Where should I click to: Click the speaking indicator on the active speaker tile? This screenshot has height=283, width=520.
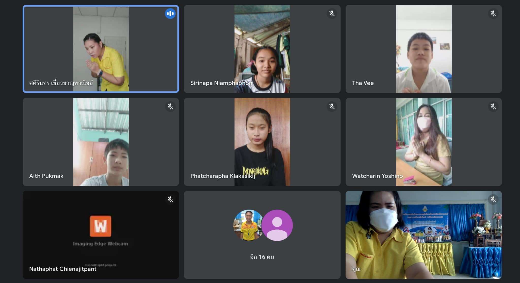[170, 13]
